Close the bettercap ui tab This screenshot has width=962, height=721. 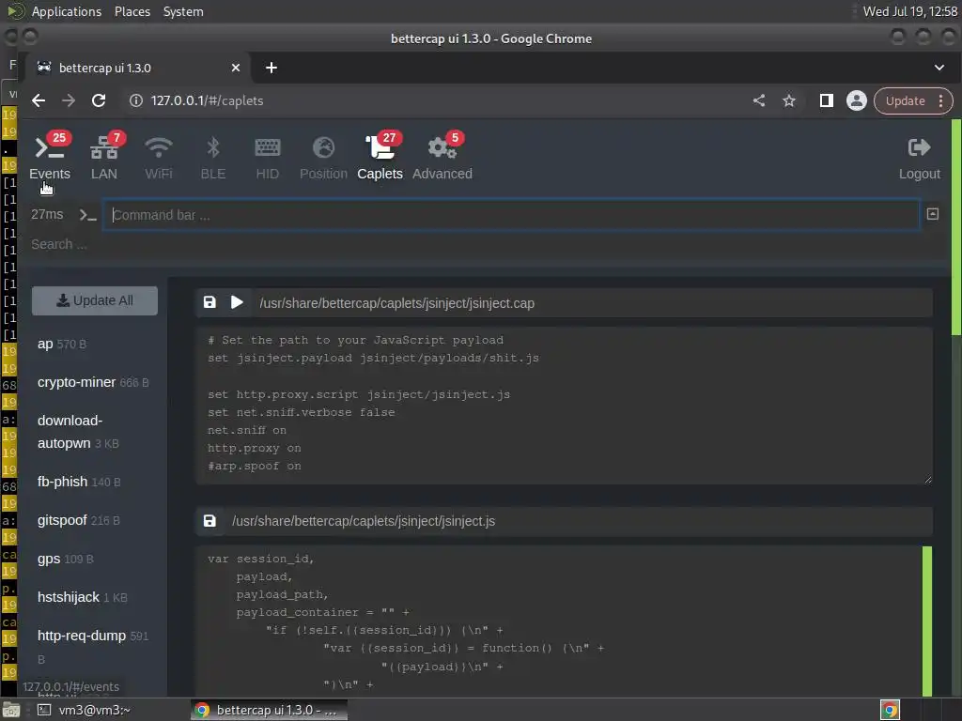[236, 68]
